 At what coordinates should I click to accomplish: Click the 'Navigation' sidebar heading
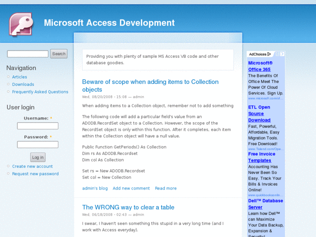click(21, 68)
